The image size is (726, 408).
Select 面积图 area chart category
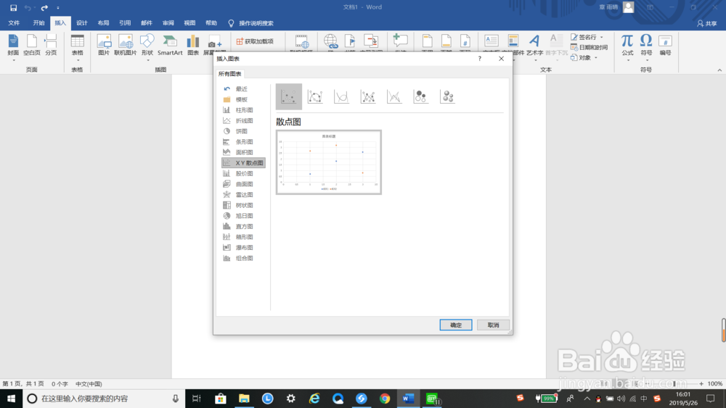click(x=243, y=152)
